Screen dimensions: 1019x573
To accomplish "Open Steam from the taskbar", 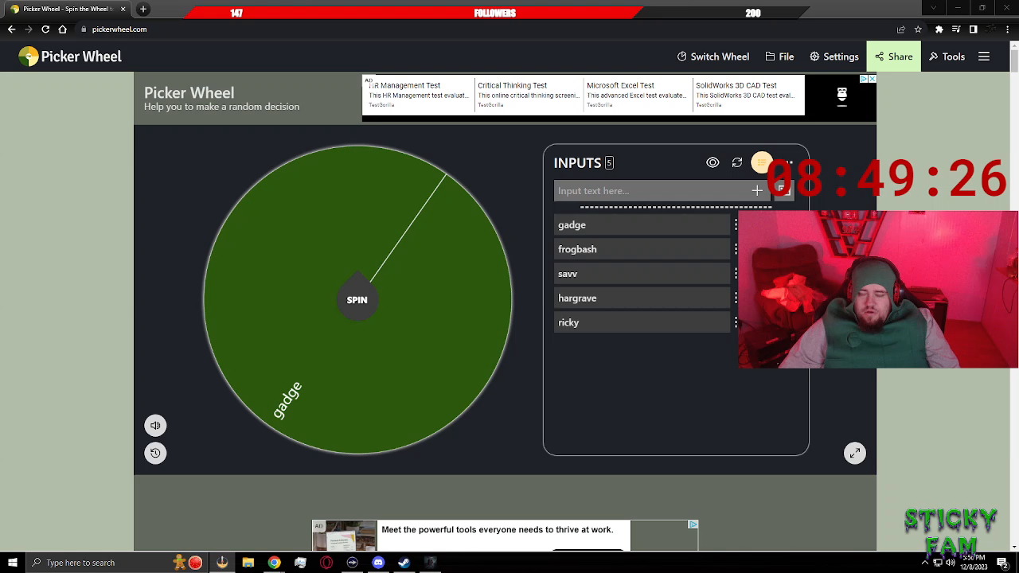I will coord(404,563).
